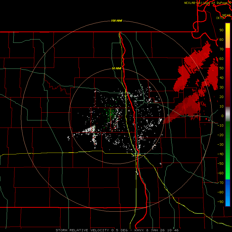232x232 pixels.
Task: Click the -60 value on velocity scale
Action: coord(220,173)
